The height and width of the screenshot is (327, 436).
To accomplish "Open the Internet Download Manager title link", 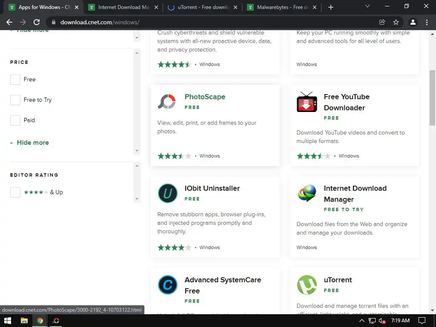I will [355, 194].
